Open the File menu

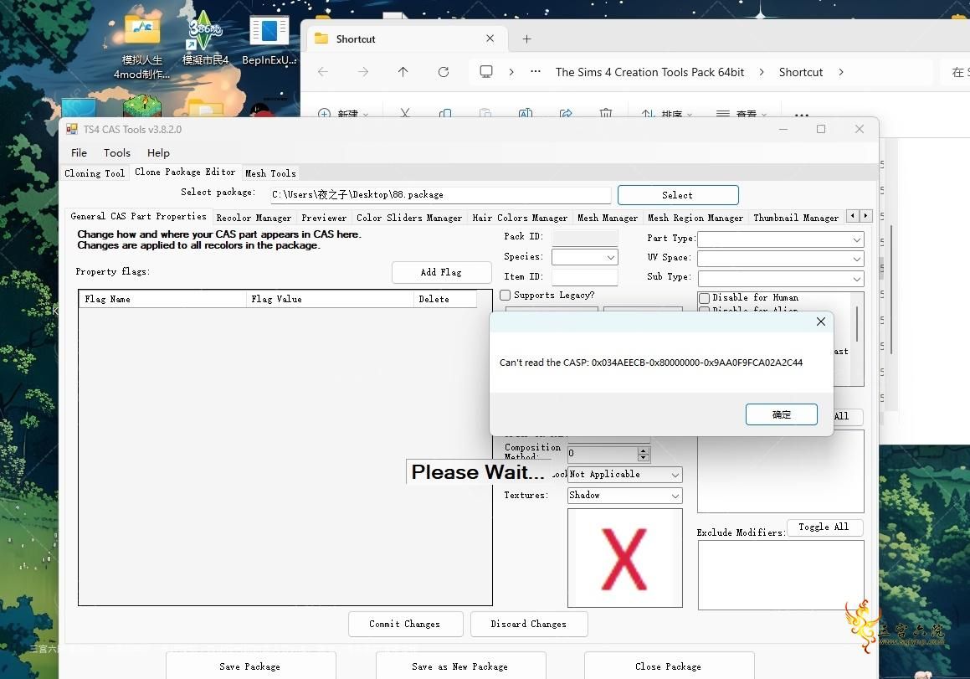click(79, 153)
